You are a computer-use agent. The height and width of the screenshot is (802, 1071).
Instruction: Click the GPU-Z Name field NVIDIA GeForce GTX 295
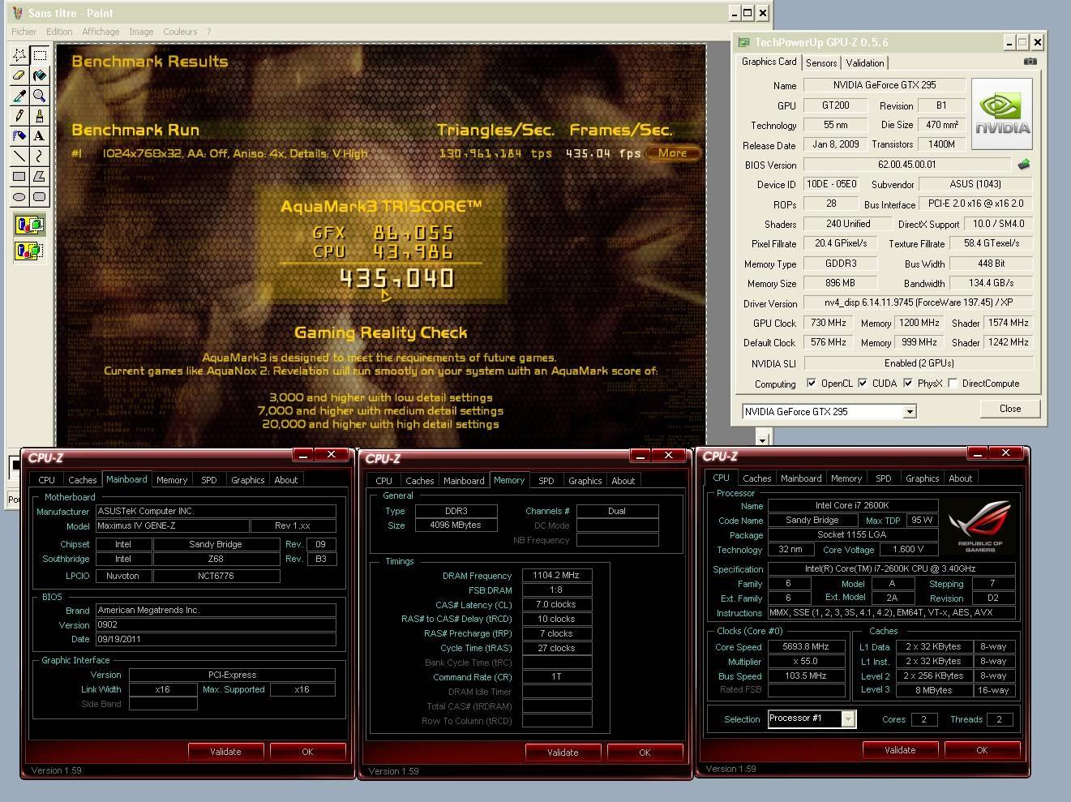point(885,85)
